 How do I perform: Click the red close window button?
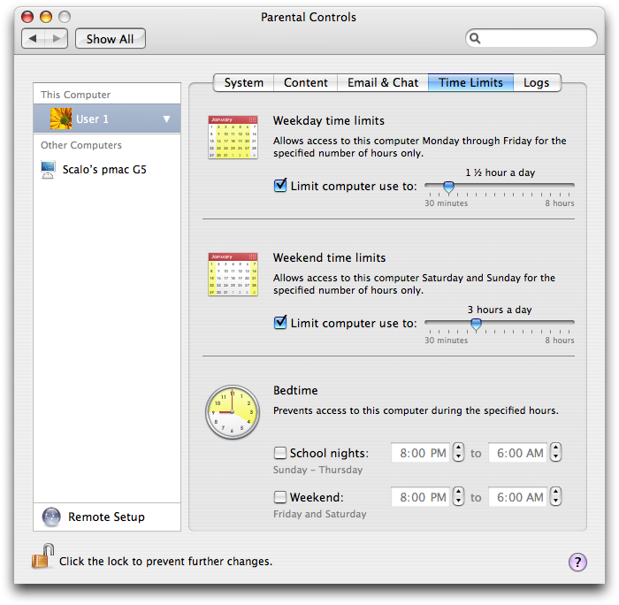tap(27, 17)
